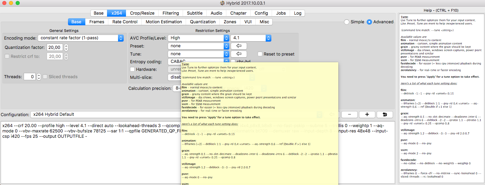Click the arrow button next to Tune
Viewport: 485px width, 185px height.
(x=239, y=54)
